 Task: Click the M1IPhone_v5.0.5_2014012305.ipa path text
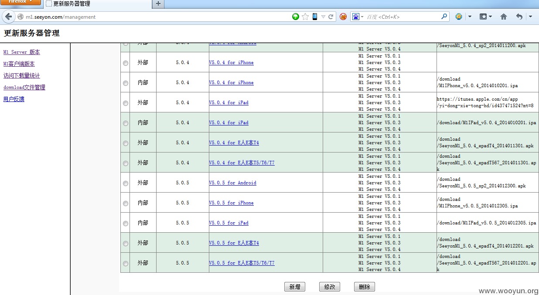[478, 203]
